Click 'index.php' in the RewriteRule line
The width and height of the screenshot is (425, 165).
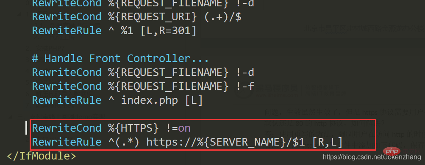149,100
